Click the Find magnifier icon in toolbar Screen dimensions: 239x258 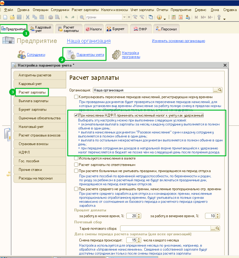pos(82,17)
